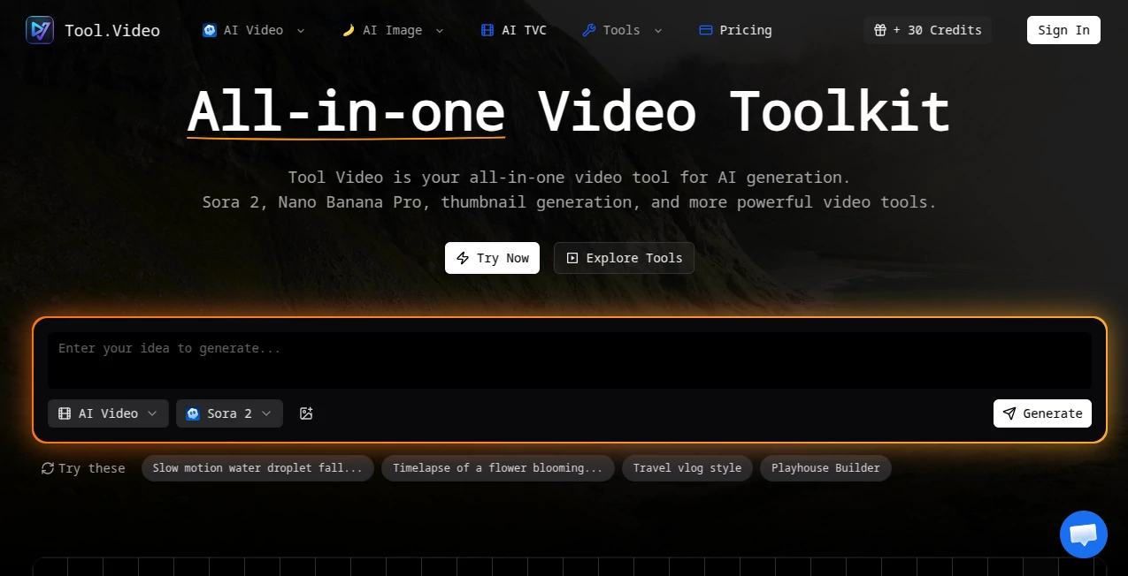Expand the AI Video nav chevron
This screenshot has width=1128, height=576.
point(300,30)
